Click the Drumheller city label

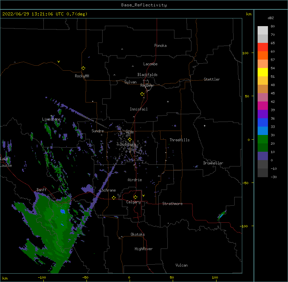pyautogui.click(x=213, y=163)
